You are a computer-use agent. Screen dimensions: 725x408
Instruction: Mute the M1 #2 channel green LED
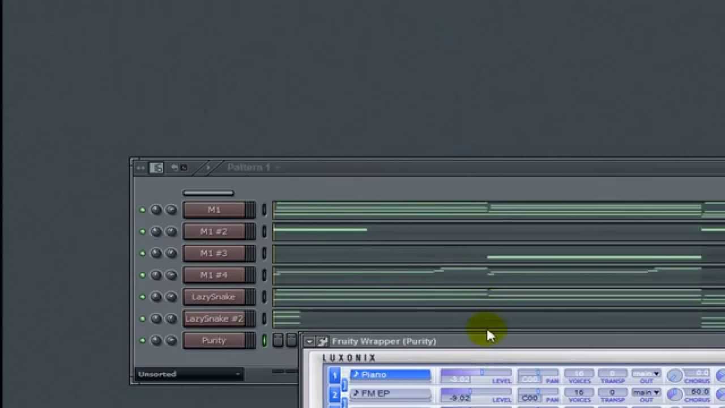click(x=142, y=232)
